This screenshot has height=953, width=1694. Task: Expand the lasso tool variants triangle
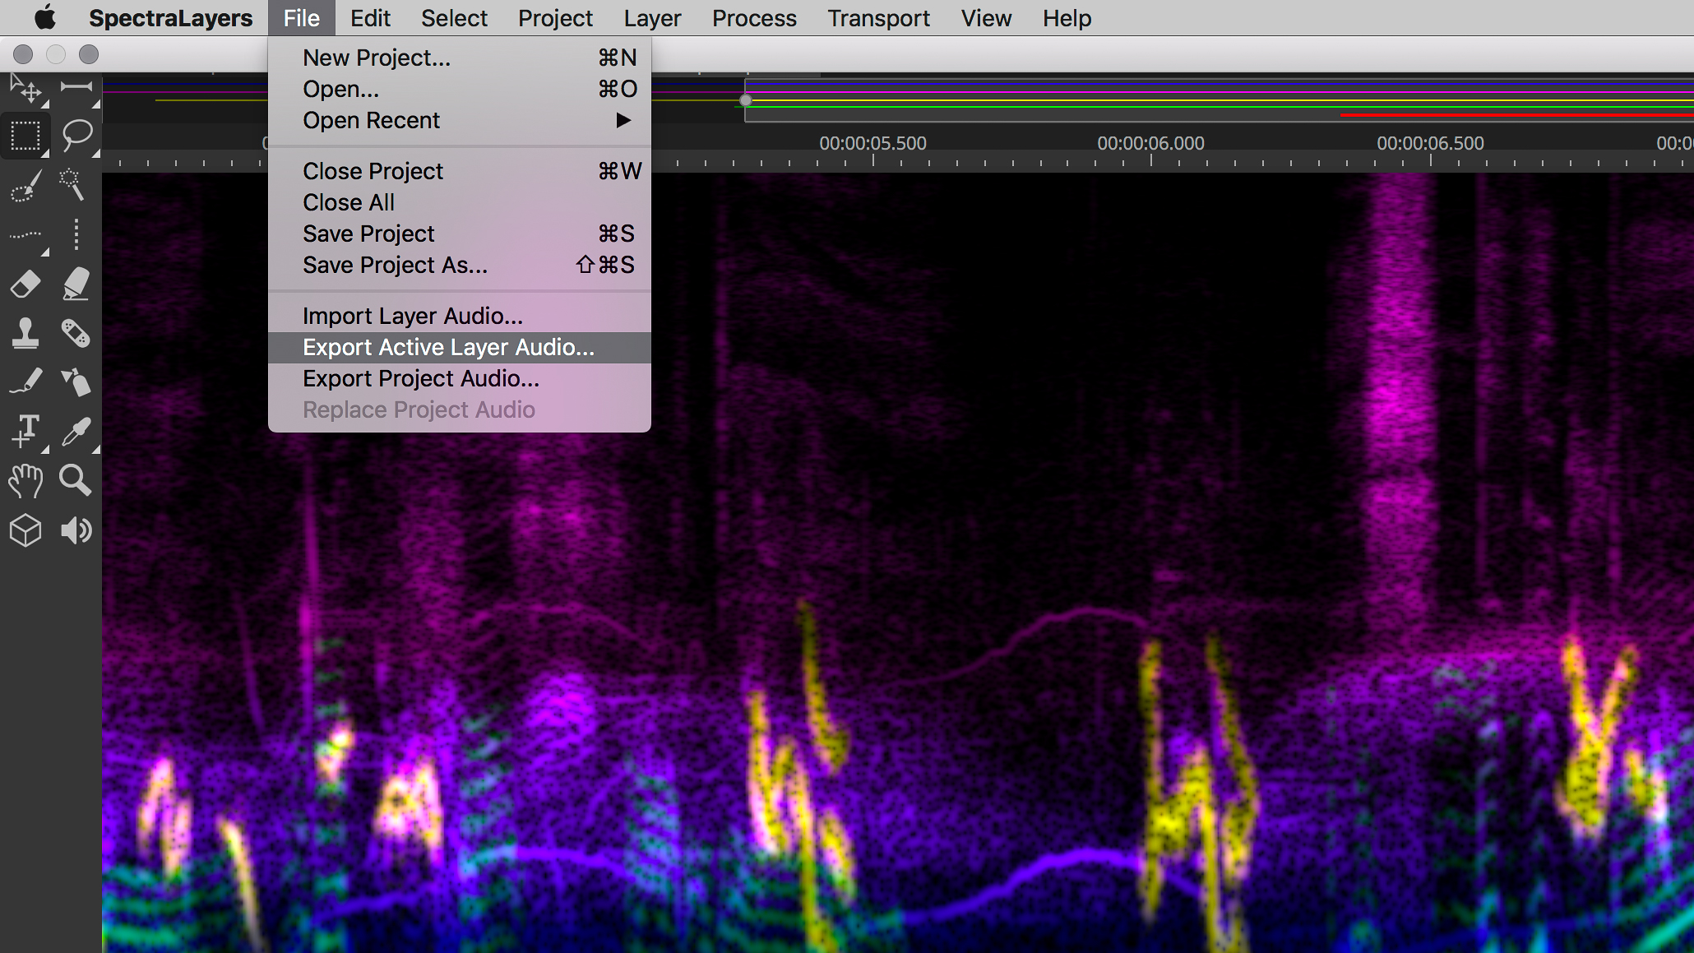tap(98, 152)
